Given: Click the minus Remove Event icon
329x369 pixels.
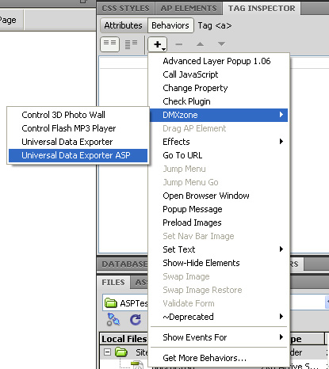Looking at the screenshot, I should pos(179,44).
